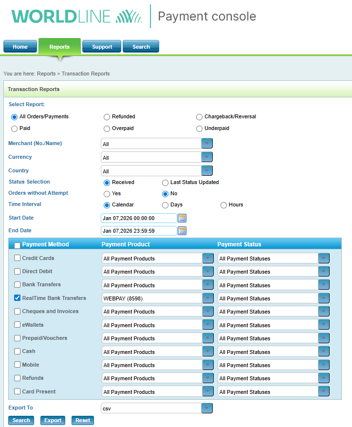This screenshot has width=352, height=427.
Task: Go to the Home tab
Action: (x=20, y=47)
